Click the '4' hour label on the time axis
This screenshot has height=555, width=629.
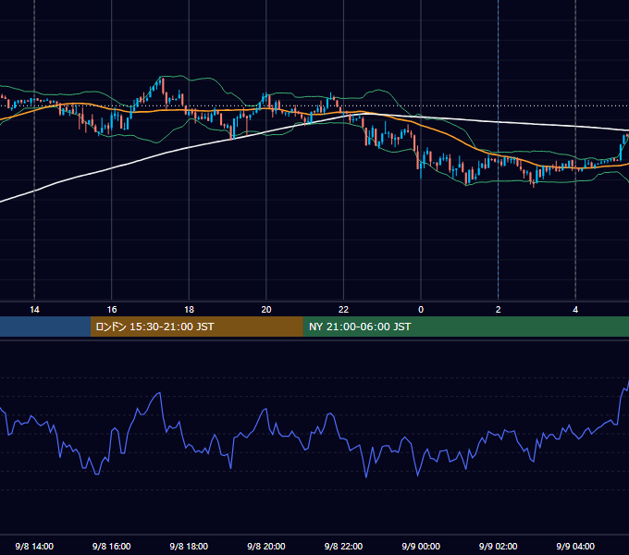(x=575, y=310)
